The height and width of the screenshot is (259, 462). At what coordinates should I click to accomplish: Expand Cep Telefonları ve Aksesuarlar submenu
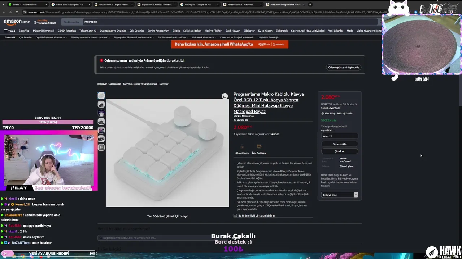click(x=51, y=37)
